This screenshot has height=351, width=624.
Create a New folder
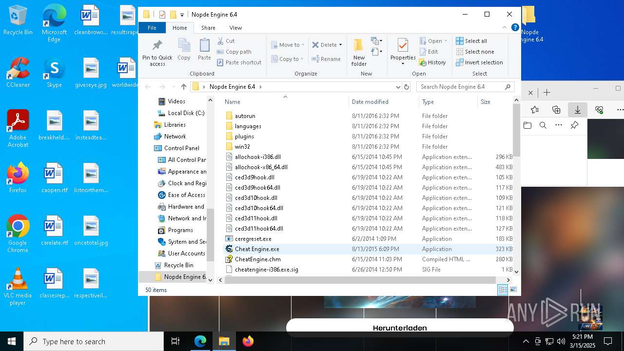(x=359, y=53)
